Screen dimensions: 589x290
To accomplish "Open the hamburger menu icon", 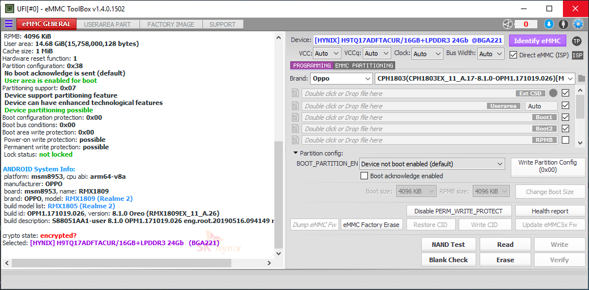I will point(9,24).
